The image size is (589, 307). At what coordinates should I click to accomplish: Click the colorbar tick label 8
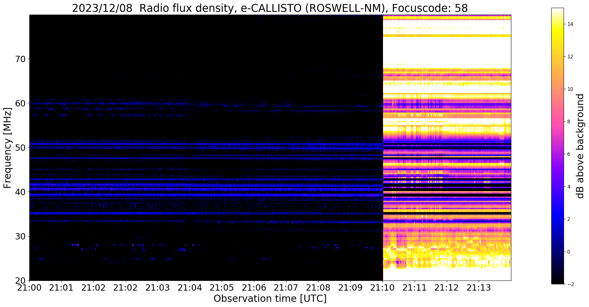click(x=569, y=122)
